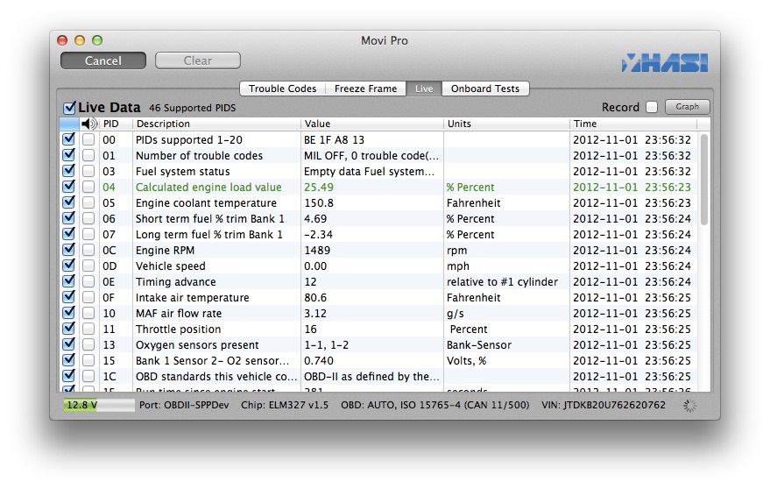Select the Long term fuel % trim Bank 1 row
The image size is (770, 489).
coord(378,235)
